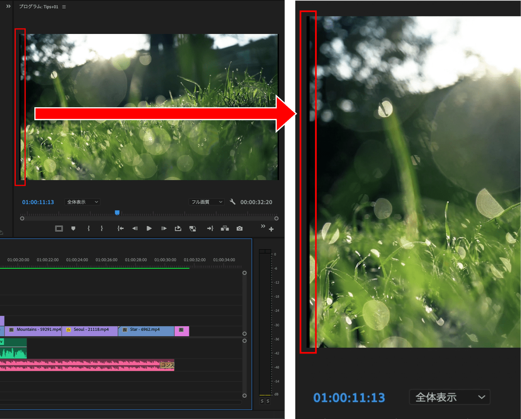Viewport: 521px width, 419px height.
Task: Click the Extract button
Action: pos(193,229)
